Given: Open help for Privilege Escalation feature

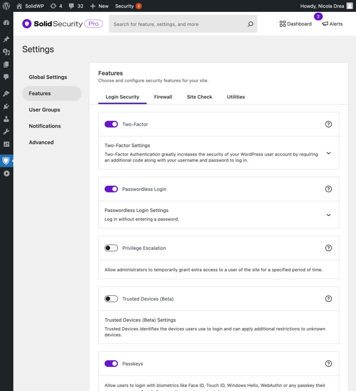Looking at the screenshot, I should click(328, 248).
